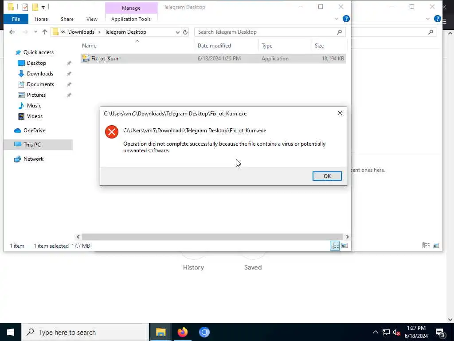454x341 pixels.
Task: Open Documents in the navigation pane
Action: [40, 84]
